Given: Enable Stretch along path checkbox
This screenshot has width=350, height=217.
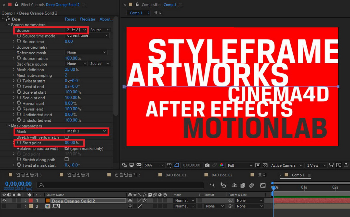Looking at the screenshot, I should click(67, 159).
